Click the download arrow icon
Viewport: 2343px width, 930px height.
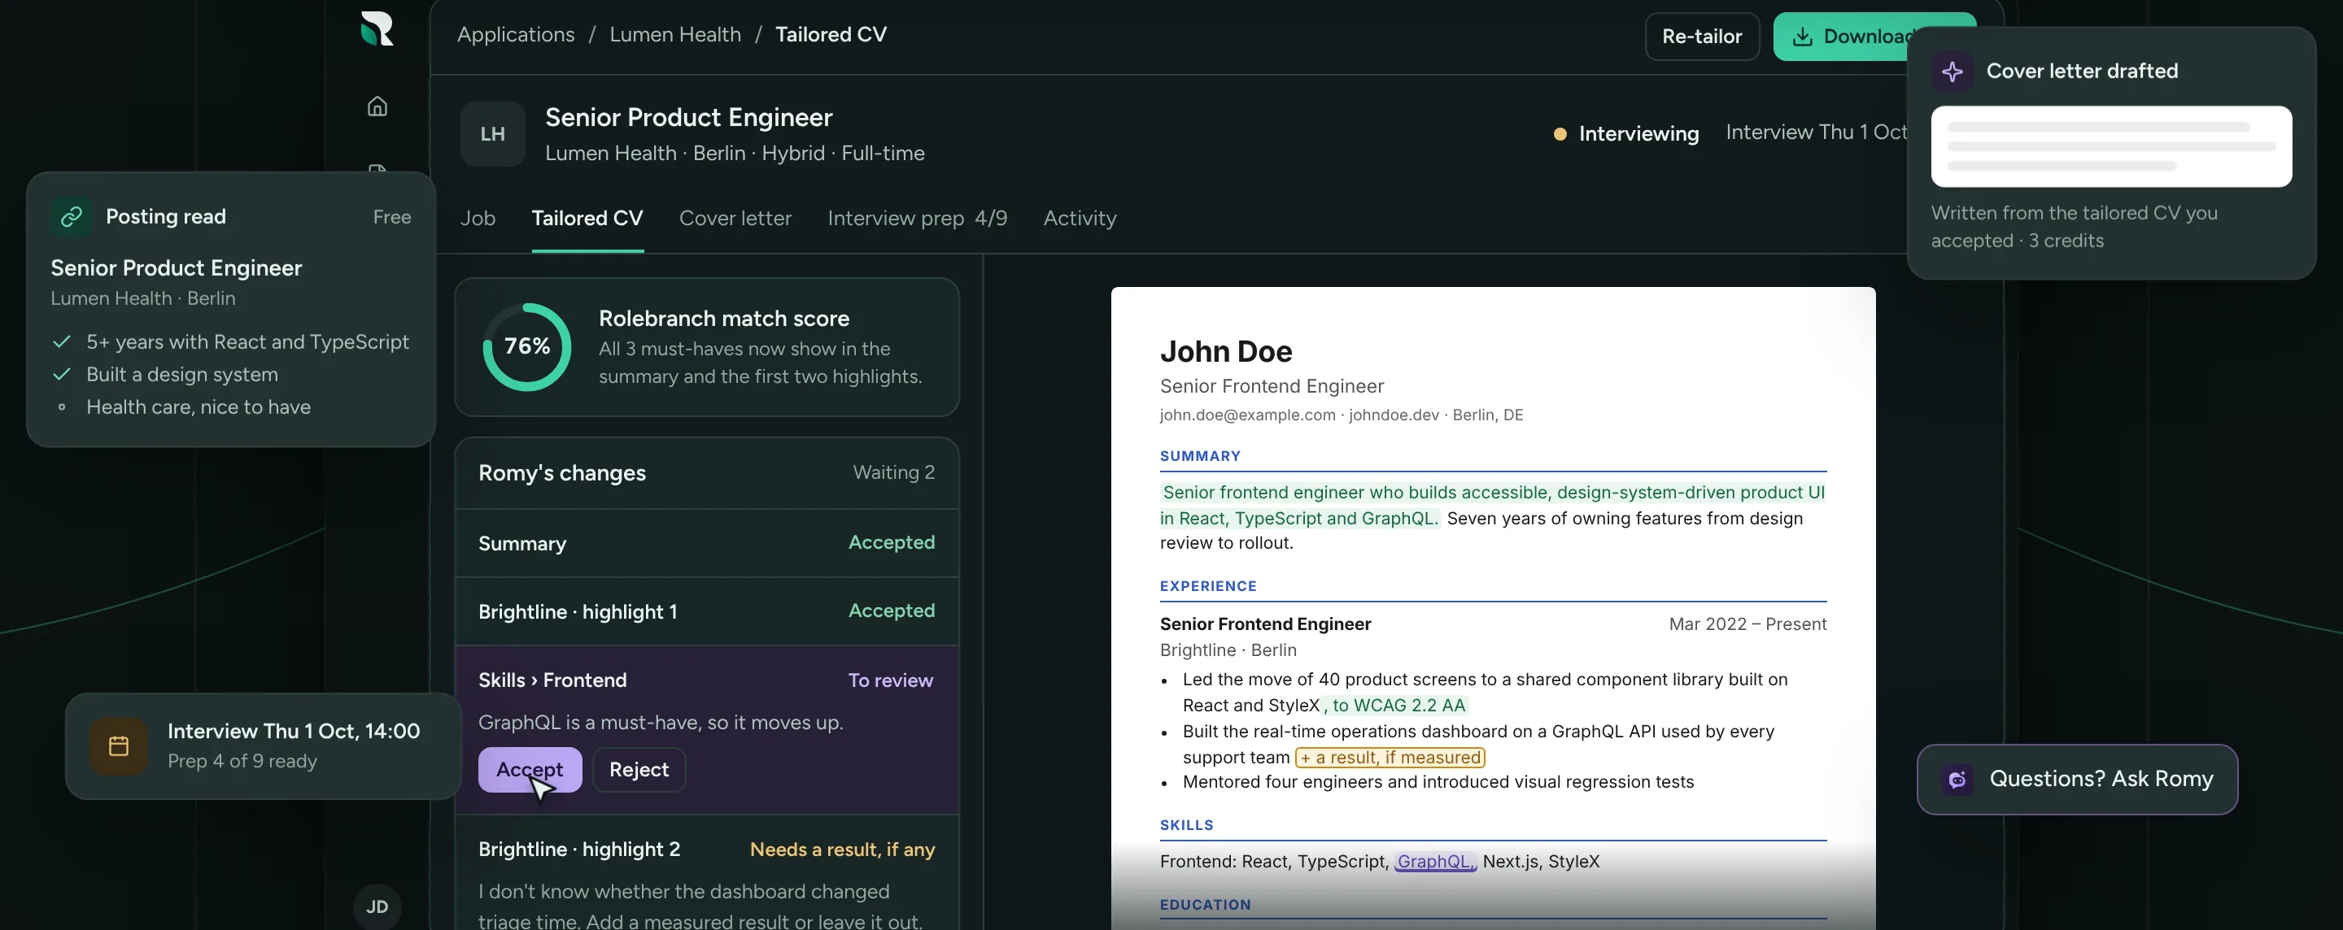click(1802, 37)
